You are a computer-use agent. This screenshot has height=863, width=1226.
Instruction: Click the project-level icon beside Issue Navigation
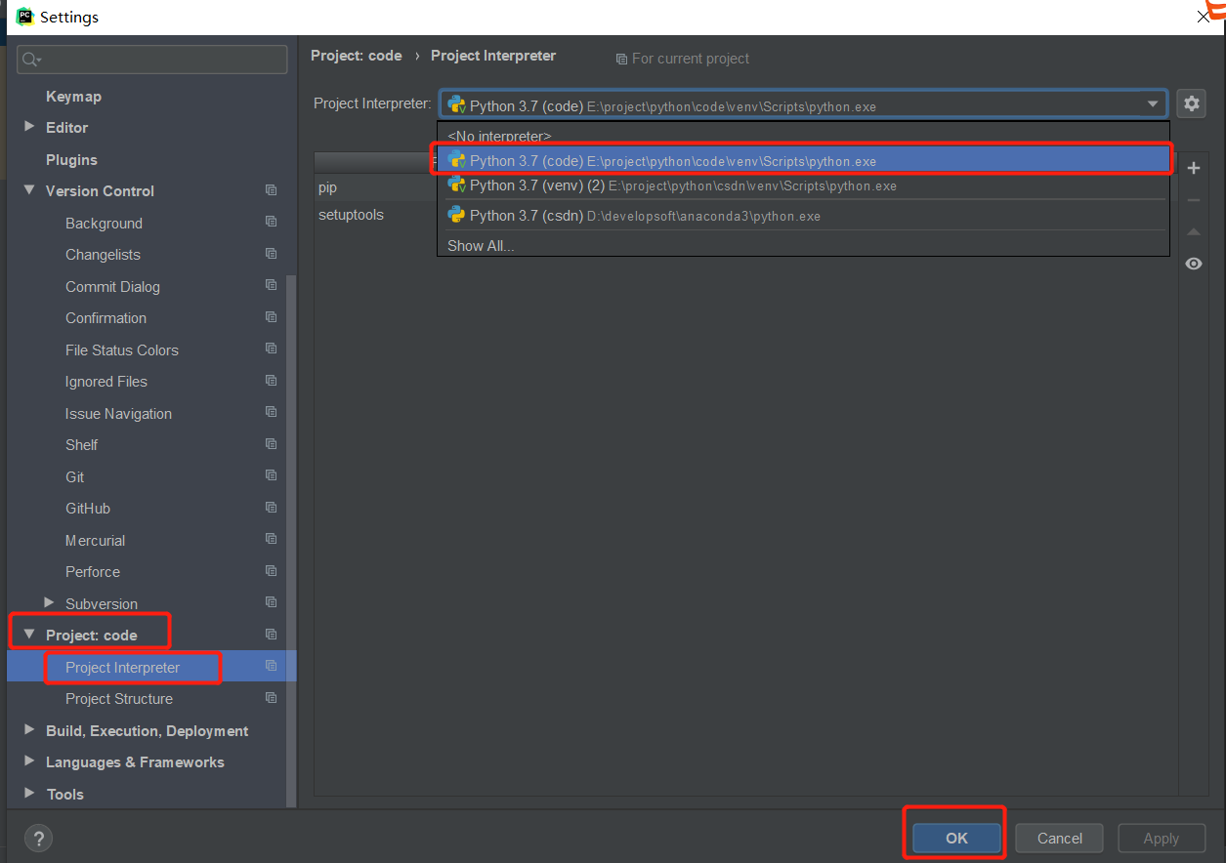pyautogui.click(x=271, y=413)
